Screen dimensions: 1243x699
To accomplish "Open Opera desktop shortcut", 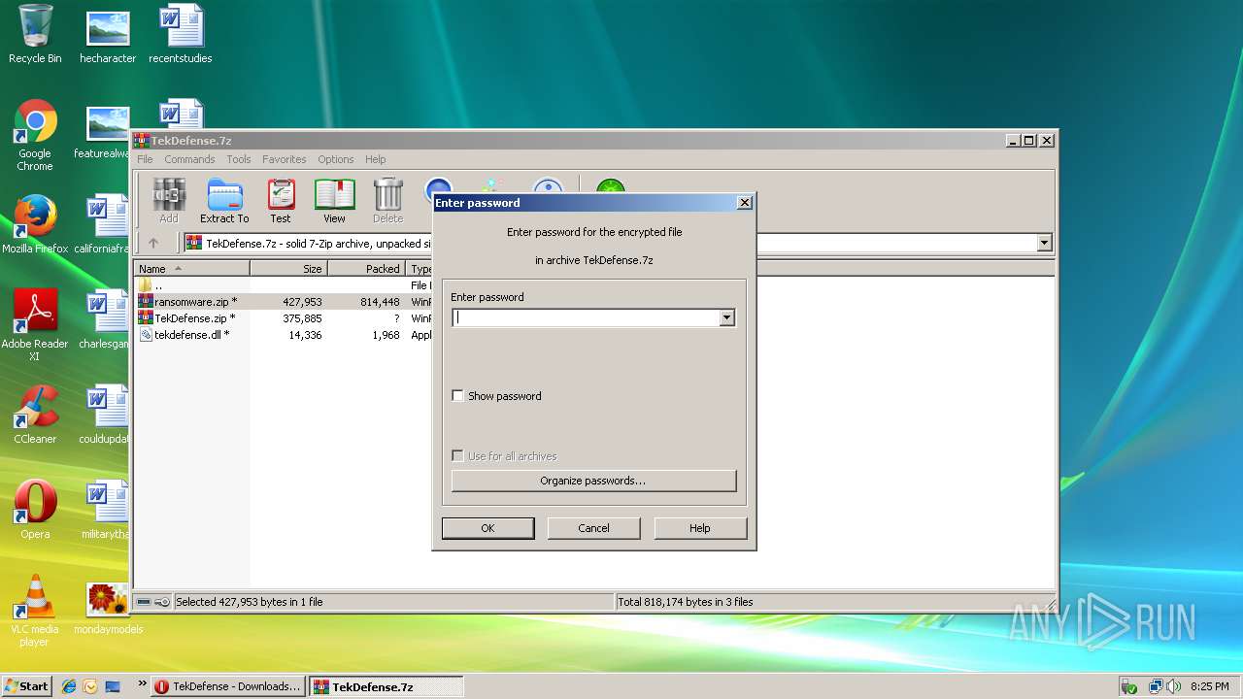I will coord(35,511).
